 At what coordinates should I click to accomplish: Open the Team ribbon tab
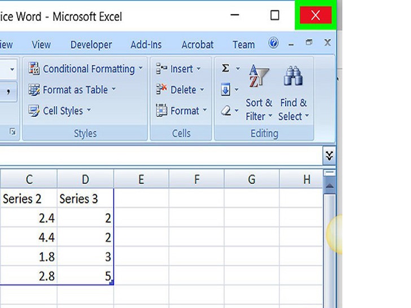pyautogui.click(x=243, y=45)
